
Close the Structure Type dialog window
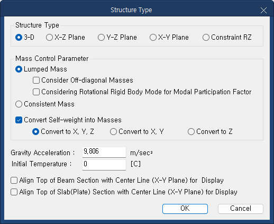[263, 11]
